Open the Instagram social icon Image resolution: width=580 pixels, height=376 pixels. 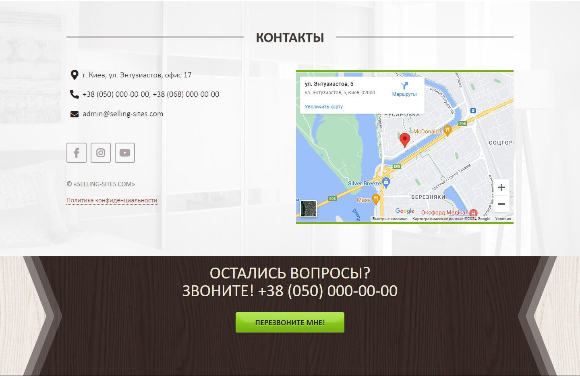(101, 153)
